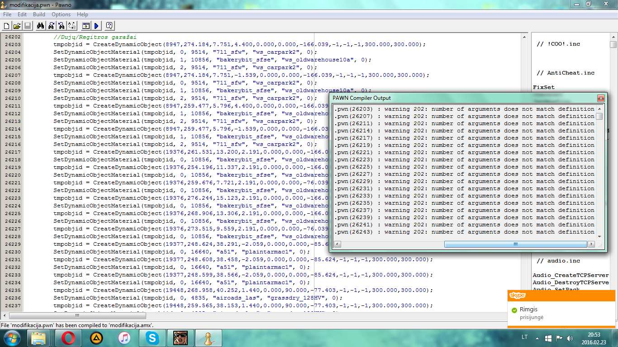618x347 pixels.
Task: Click the 'airoads_las' code line 26236
Action: point(198,298)
